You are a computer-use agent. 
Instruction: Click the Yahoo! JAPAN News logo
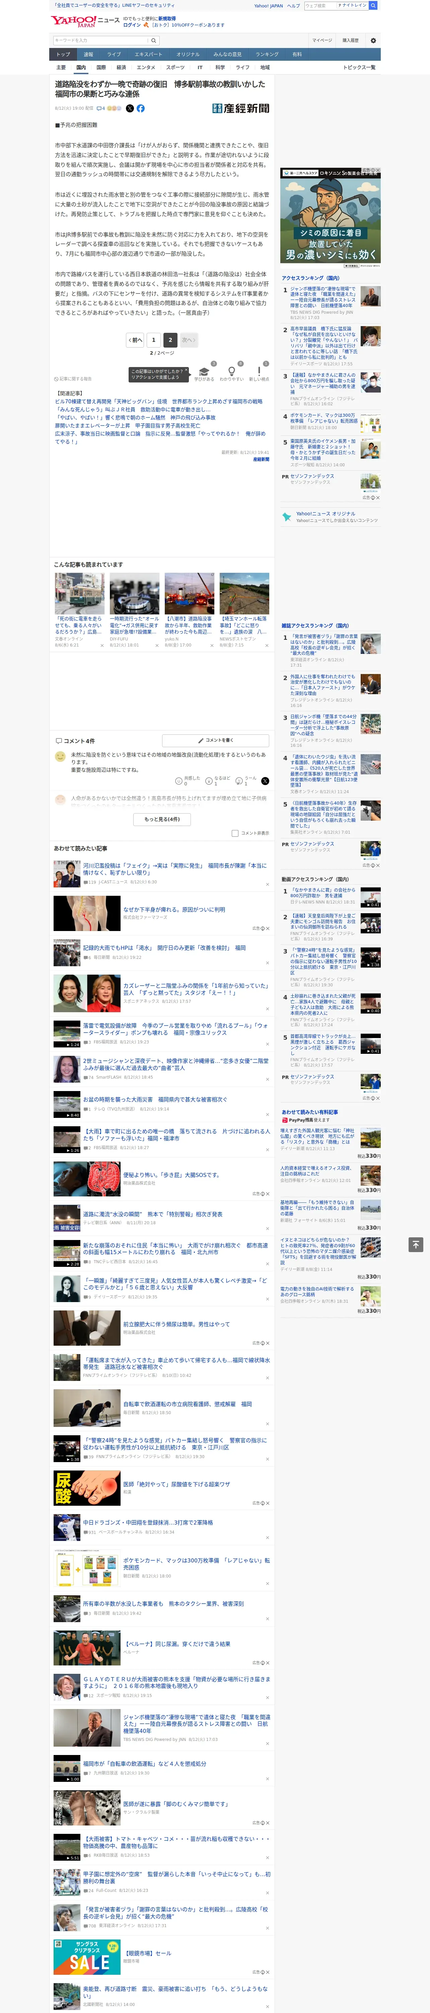[85, 21]
